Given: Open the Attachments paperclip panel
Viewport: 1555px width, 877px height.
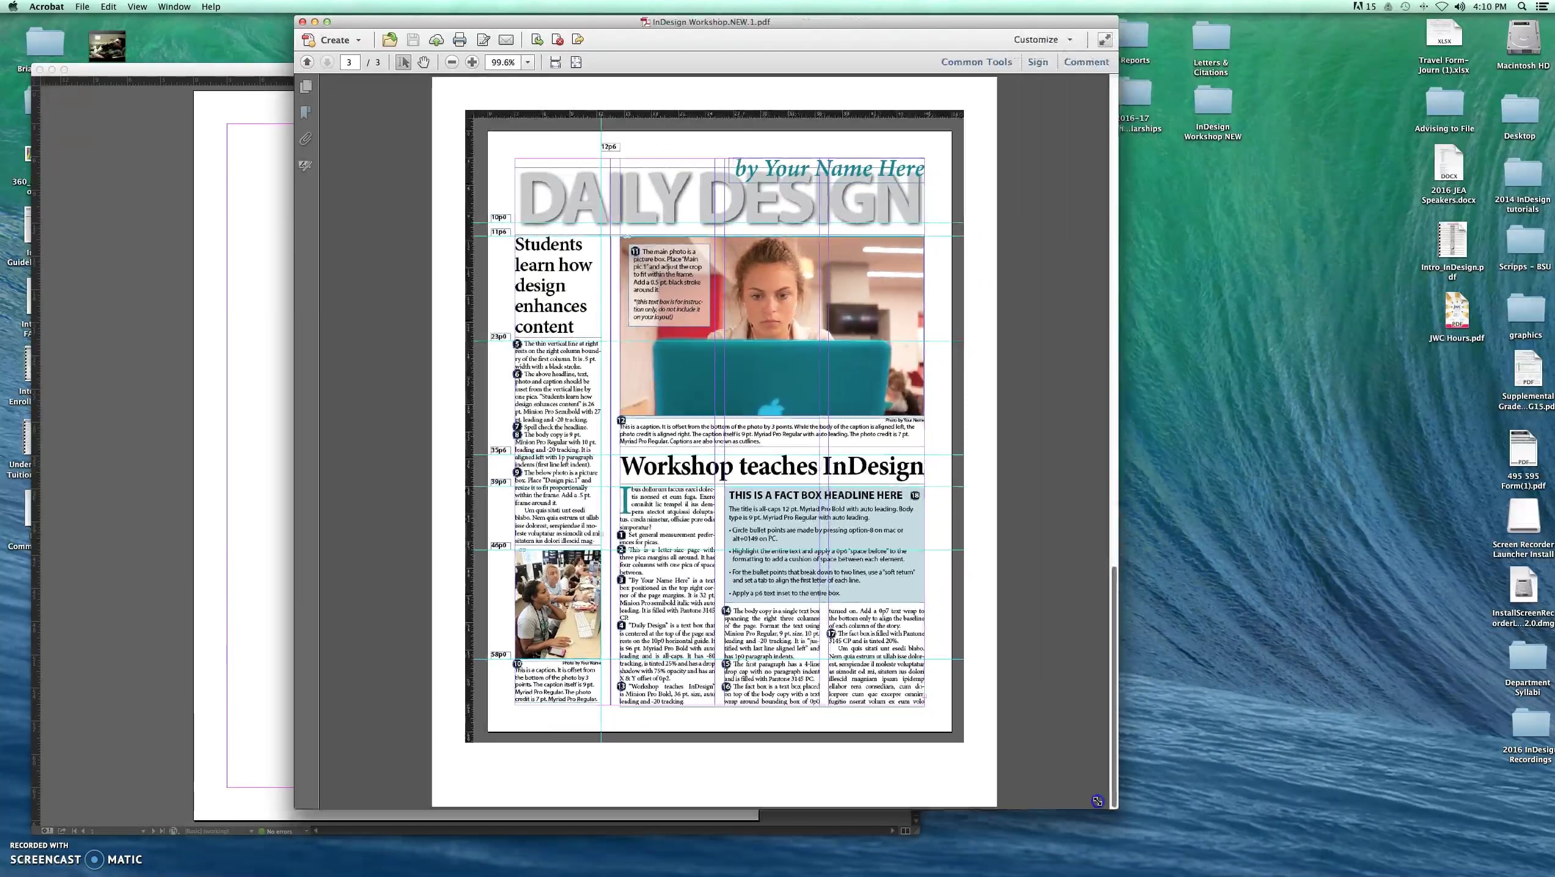Looking at the screenshot, I should (x=306, y=139).
